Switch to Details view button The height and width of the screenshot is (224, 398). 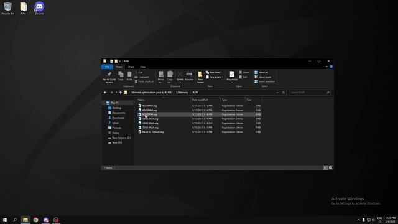[326, 167]
